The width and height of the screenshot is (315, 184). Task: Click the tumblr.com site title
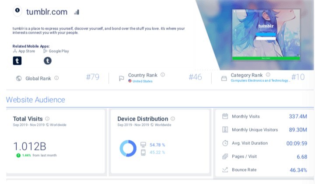(x=47, y=12)
